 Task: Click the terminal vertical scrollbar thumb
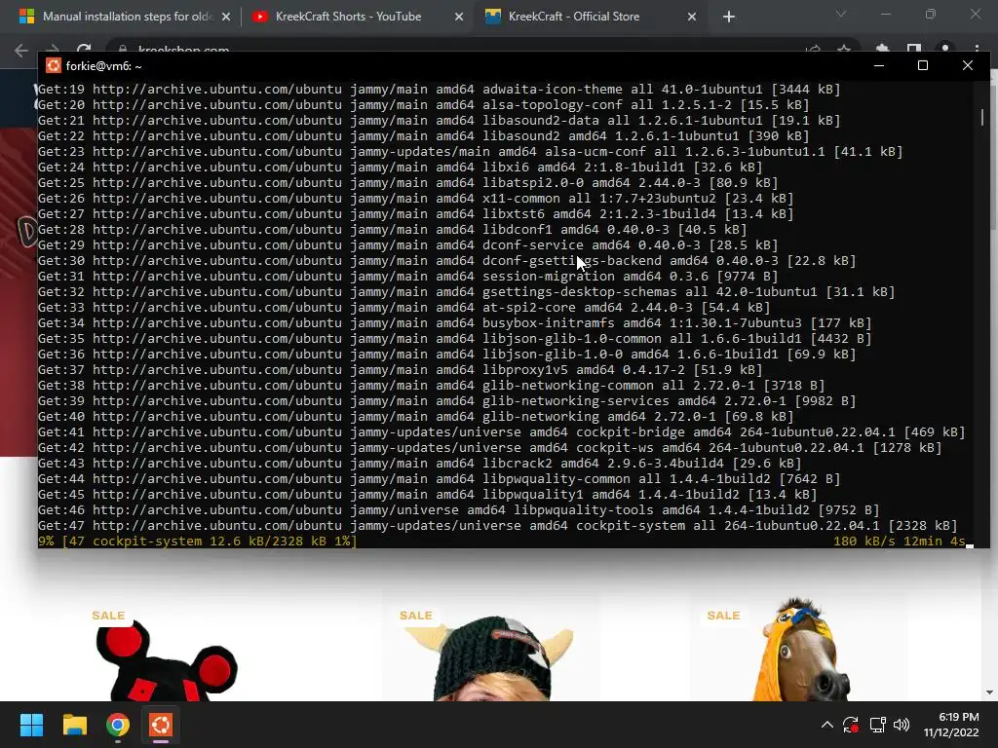pos(982,117)
